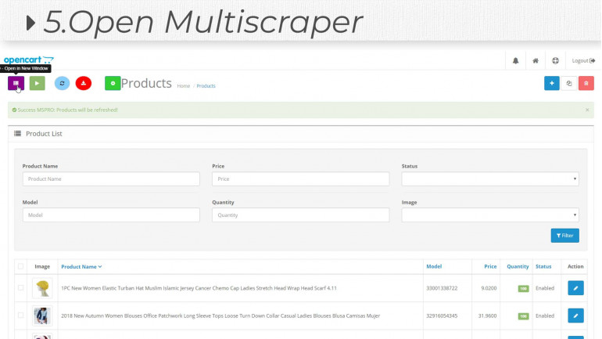Edit the Turban Hat product
This screenshot has height=339, width=602.
pos(575,288)
